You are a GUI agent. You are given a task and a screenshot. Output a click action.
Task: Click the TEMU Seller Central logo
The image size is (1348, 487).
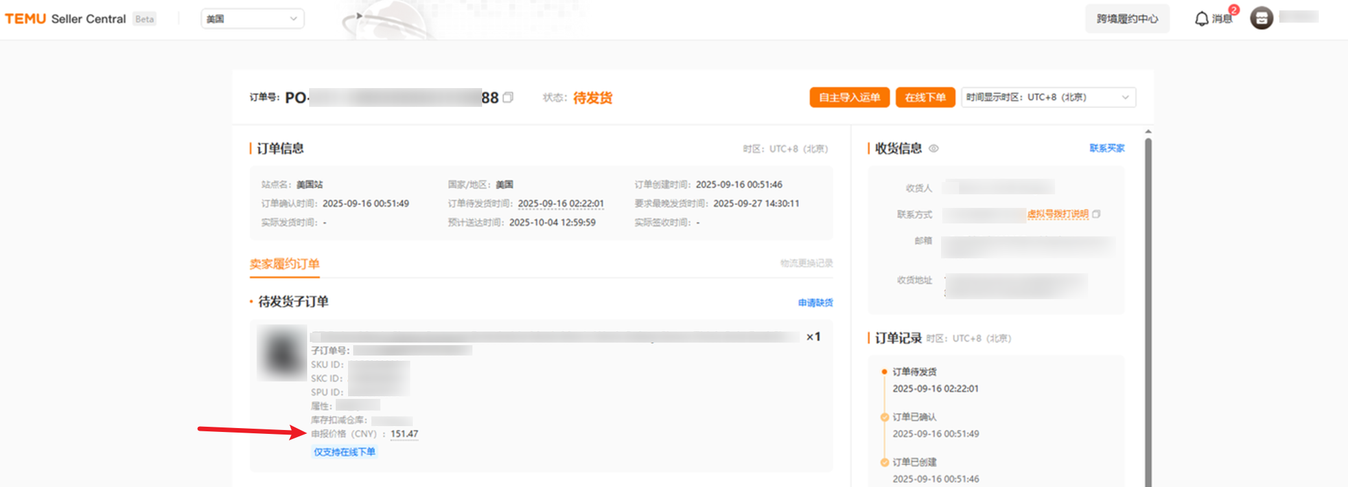65,19
